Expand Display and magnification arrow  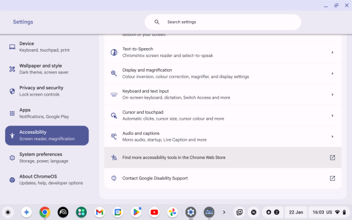pyautogui.click(x=333, y=73)
